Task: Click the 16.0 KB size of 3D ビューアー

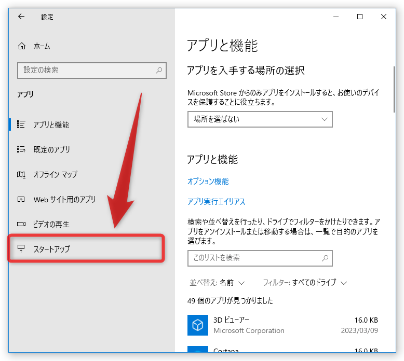Action: [366, 320]
